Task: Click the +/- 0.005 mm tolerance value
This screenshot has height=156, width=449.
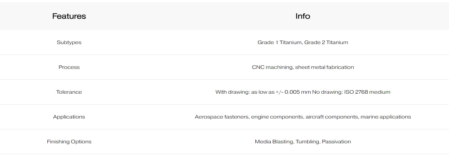Action: pyautogui.click(x=293, y=92)
